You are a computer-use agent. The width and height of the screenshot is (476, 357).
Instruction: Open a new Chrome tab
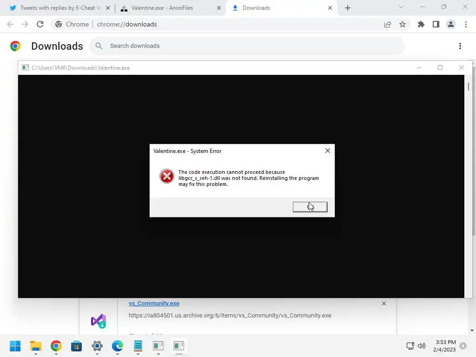click(348, 8)
